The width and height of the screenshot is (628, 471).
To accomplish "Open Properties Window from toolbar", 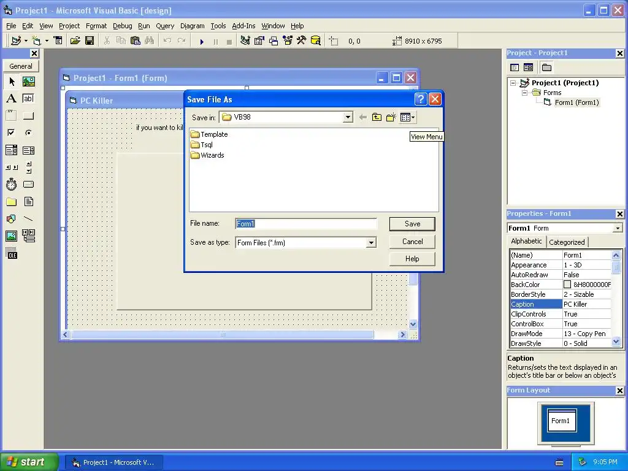I will click(259, 40).
